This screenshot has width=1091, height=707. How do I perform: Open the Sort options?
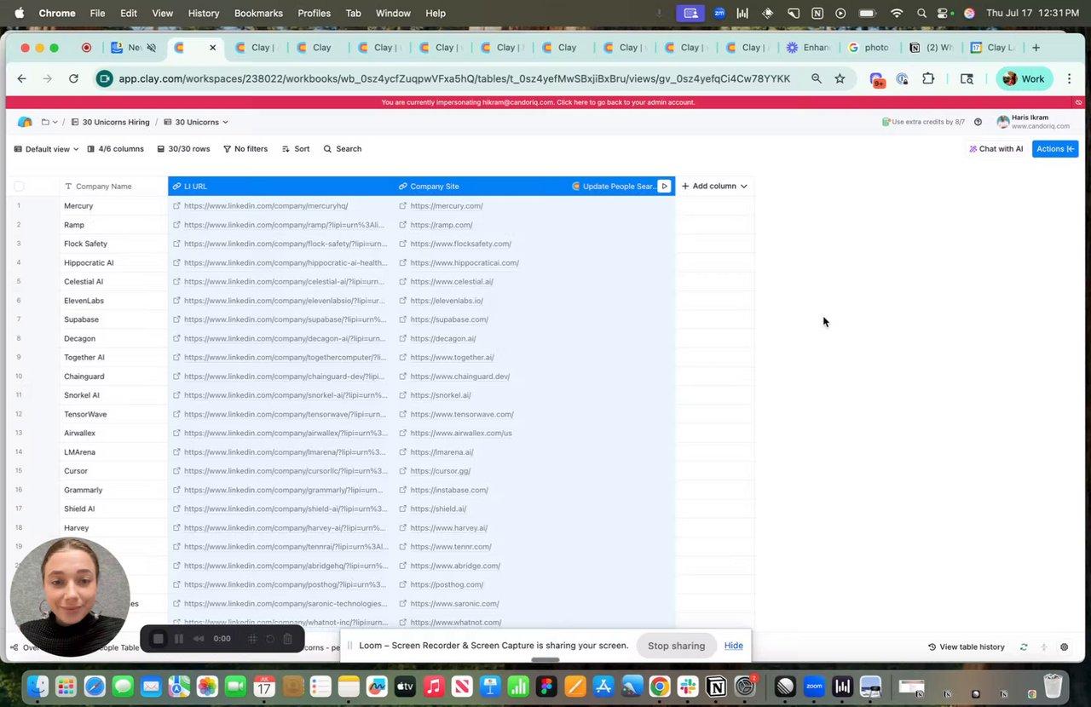point(296,148)
